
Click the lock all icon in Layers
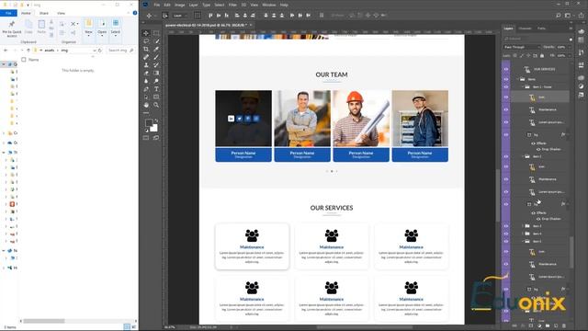[x=542, y=55]
